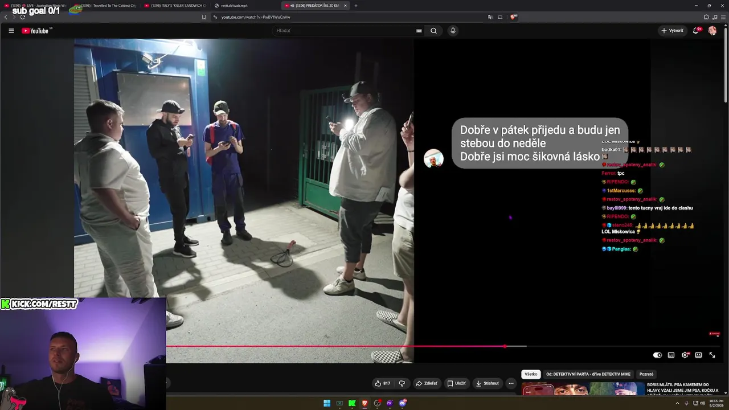Image resolution: width=729 pixels, height=410 pixels.
Task: Open video player settings gear
Action: [685, 355]
